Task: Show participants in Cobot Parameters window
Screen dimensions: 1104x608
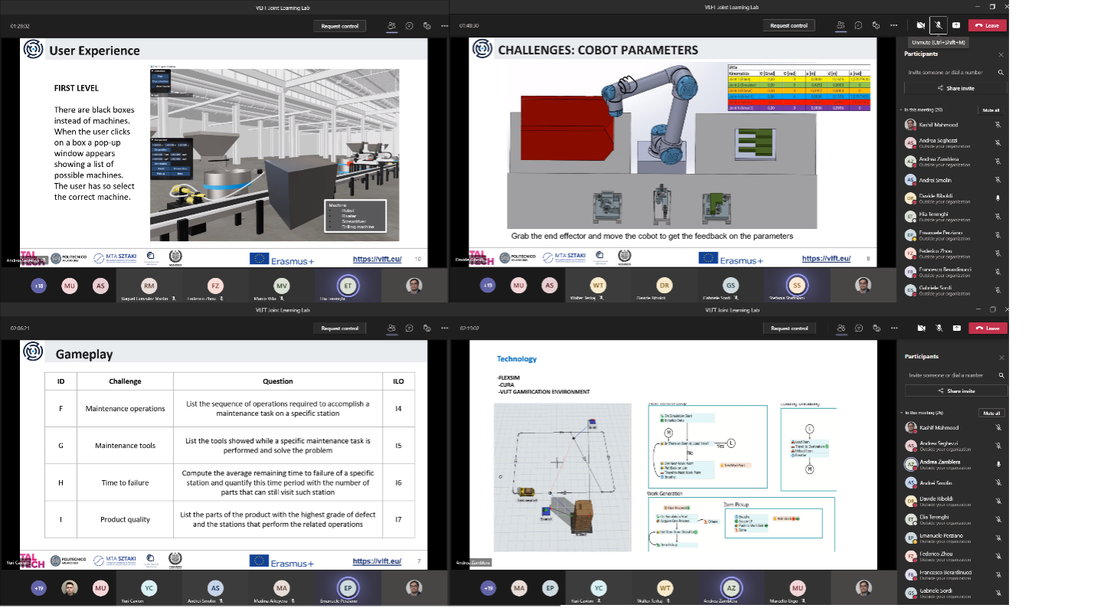Action: [841, 25]
